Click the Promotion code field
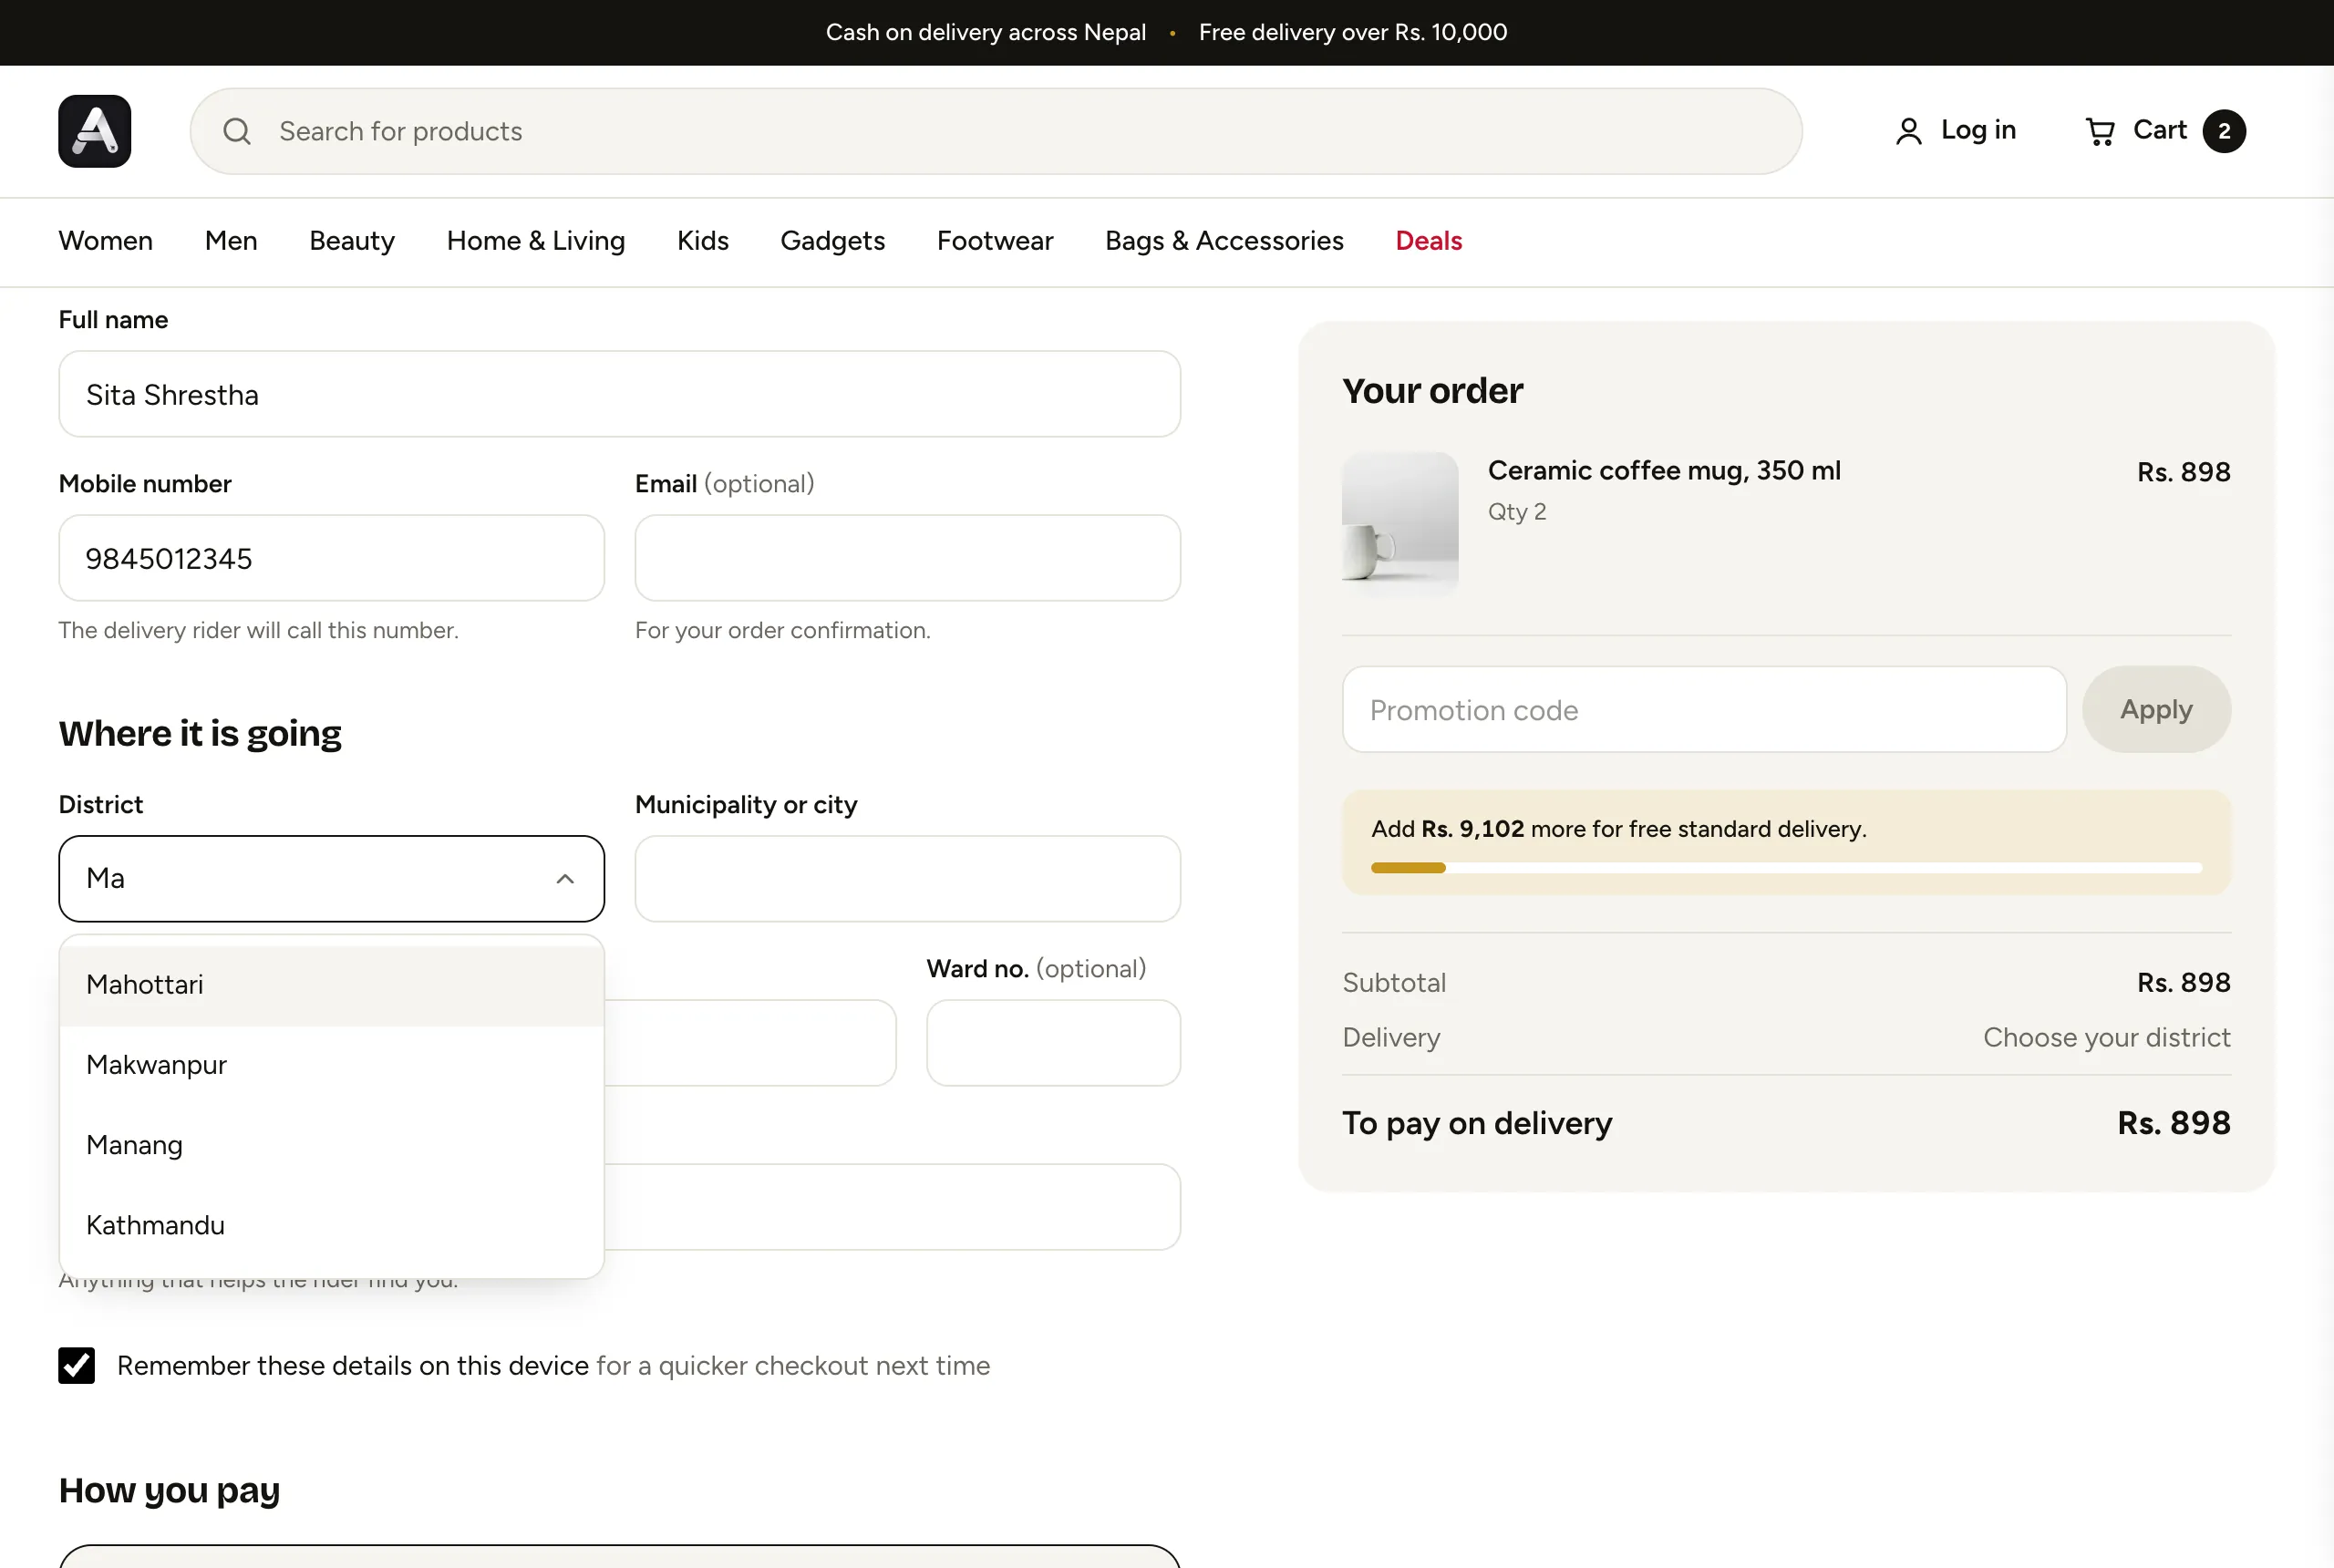Image resolution: width=2334 pixels, height=1568 pixels. pyautogui.click(x=1704, y=709)
